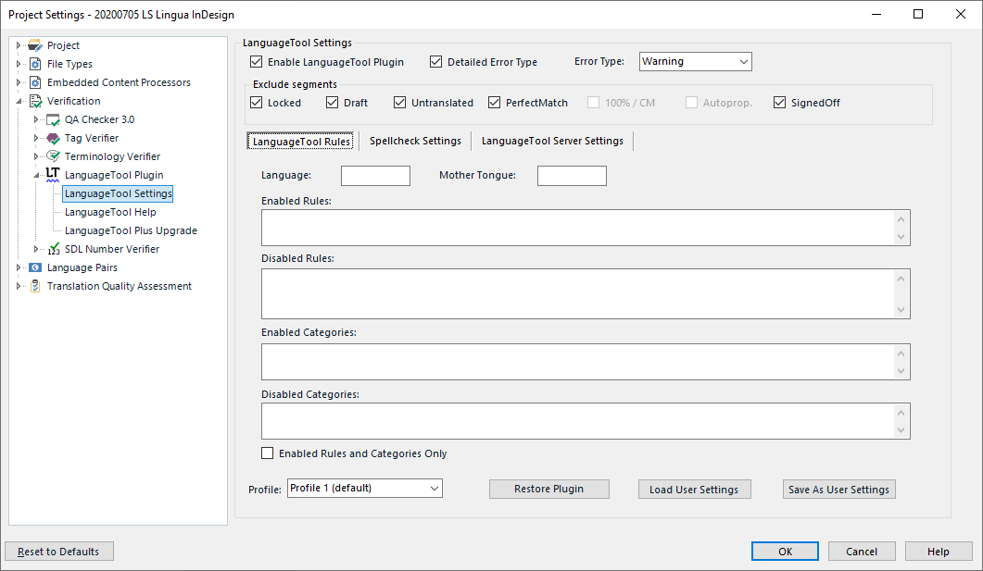Image resolution: width=983 pixels, height=571 pixels.
Task: Expand Translation Quality Assessment node arrow
Action: pyautogui.click(x=19, y=286)
